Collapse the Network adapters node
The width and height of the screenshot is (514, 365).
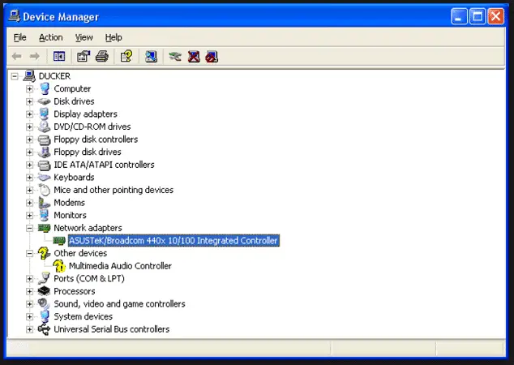click(x=29, y=228)
